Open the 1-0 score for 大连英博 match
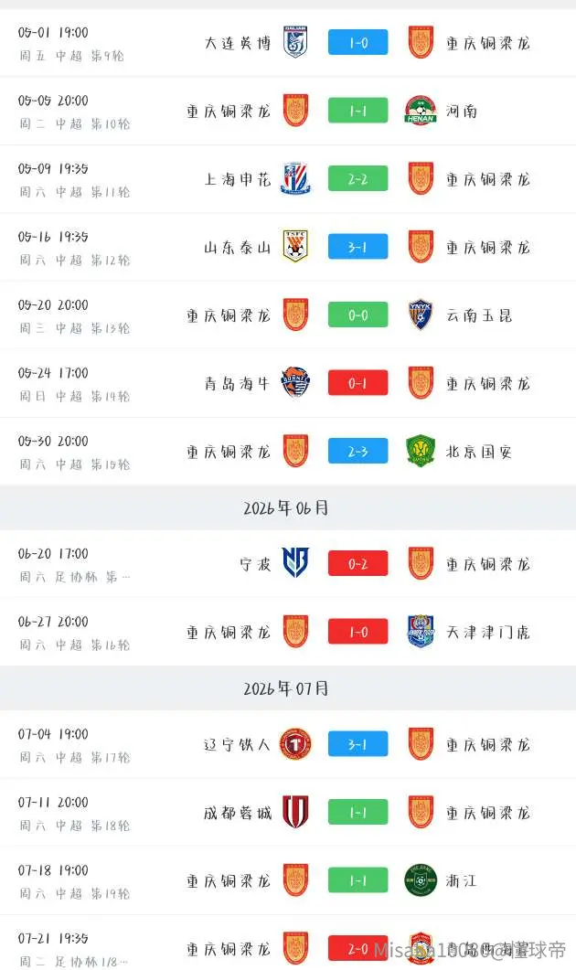Image resolution: width=576 pixels, height=970 pixels. (x=358, y=42)
